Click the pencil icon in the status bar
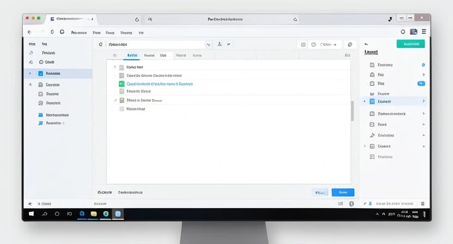Screen dimensions: 453x244 pos(365,204)
